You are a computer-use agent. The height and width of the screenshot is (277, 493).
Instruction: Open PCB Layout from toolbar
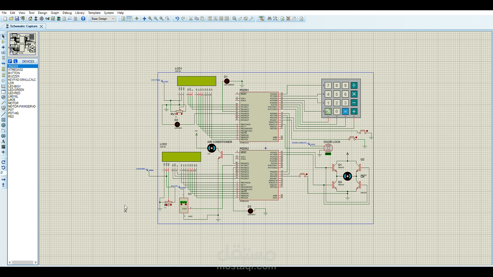42,18
